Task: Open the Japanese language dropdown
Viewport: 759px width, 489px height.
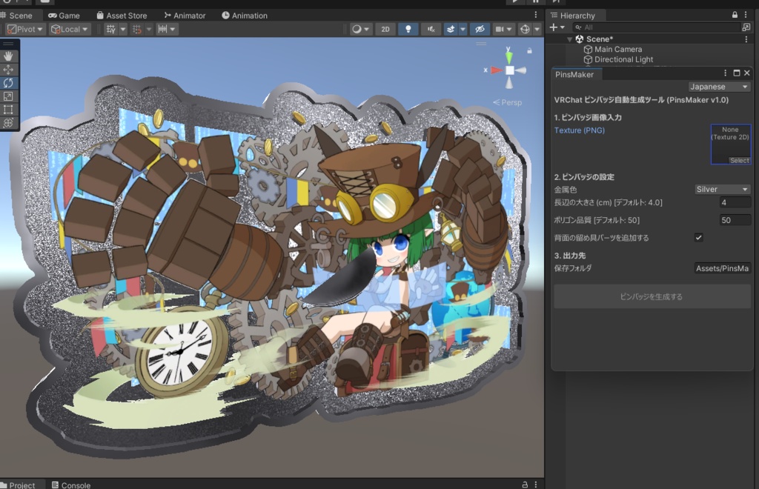Action: pos(719,87)
